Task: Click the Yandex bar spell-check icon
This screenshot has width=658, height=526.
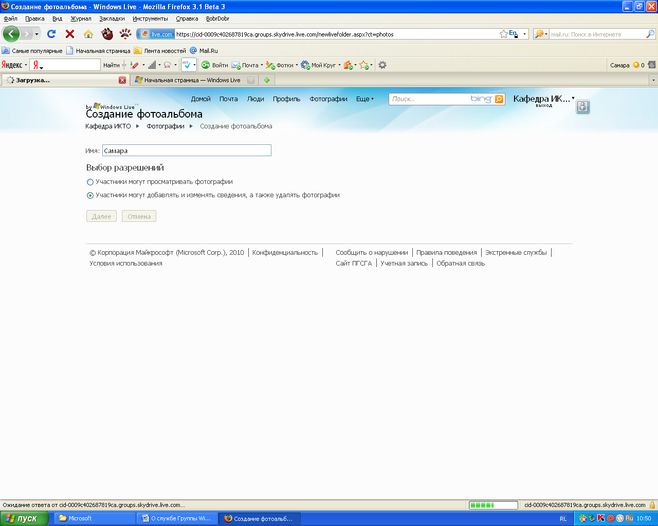Action: pos(187,65)
